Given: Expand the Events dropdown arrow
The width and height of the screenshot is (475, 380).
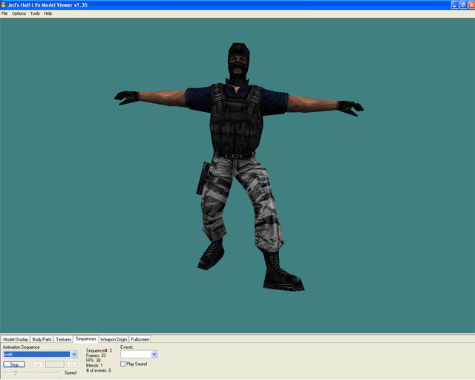Looking at the screenshot, I should tap(154, 354).
